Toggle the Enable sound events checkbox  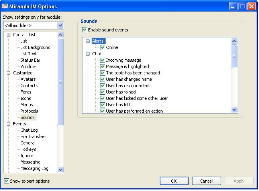[84, 30]
